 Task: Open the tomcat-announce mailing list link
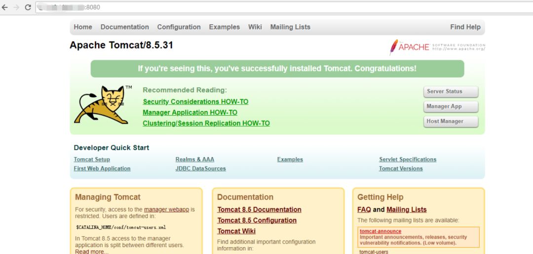point(381,232)
